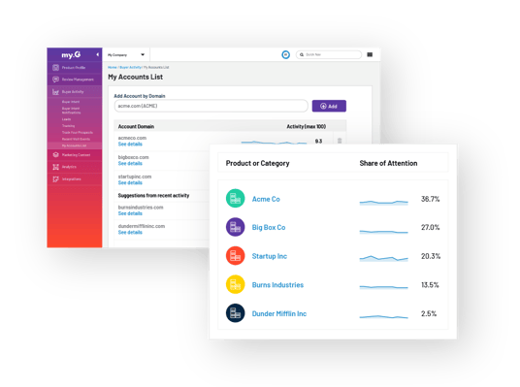Open the grid menu icon at top right
520x387 pixels.
370,54
